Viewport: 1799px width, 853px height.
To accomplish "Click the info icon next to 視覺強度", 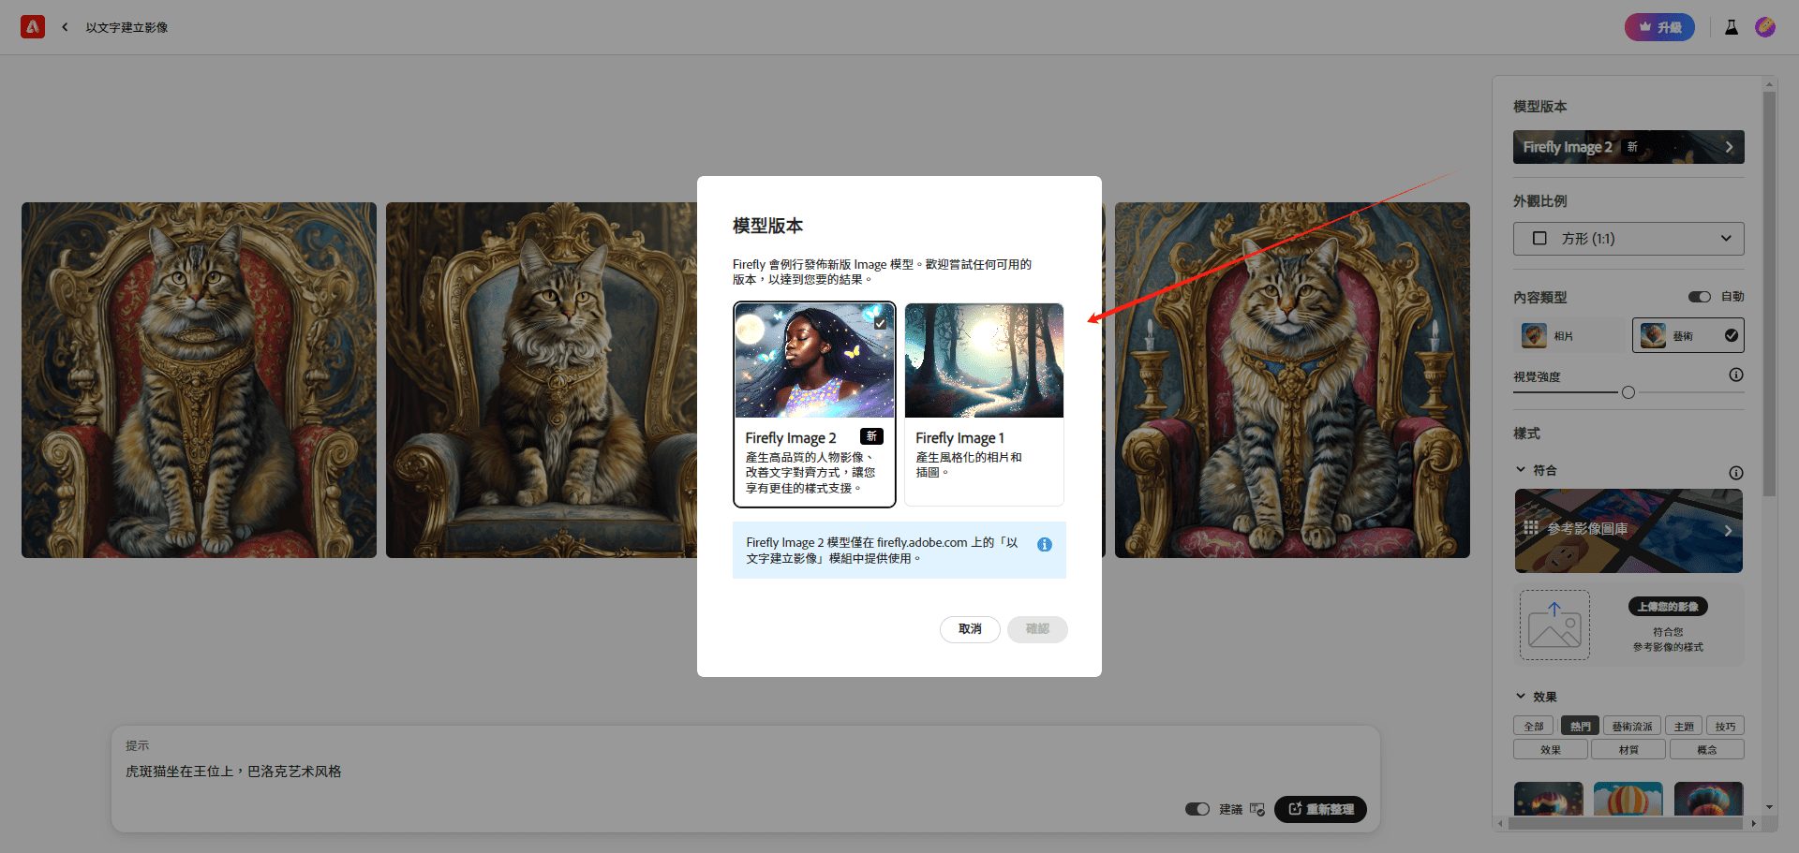I will 1736,375.
